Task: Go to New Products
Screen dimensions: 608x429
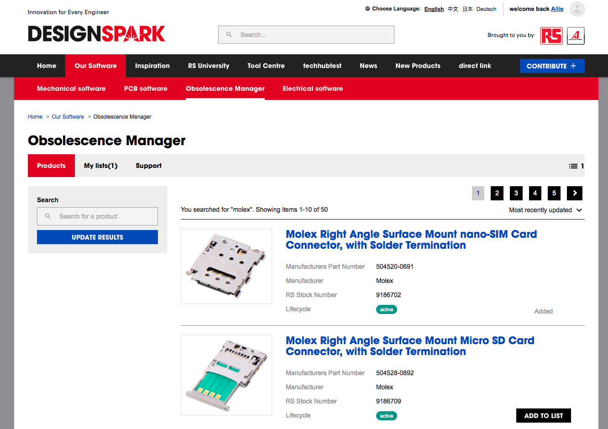Action: 418,66
